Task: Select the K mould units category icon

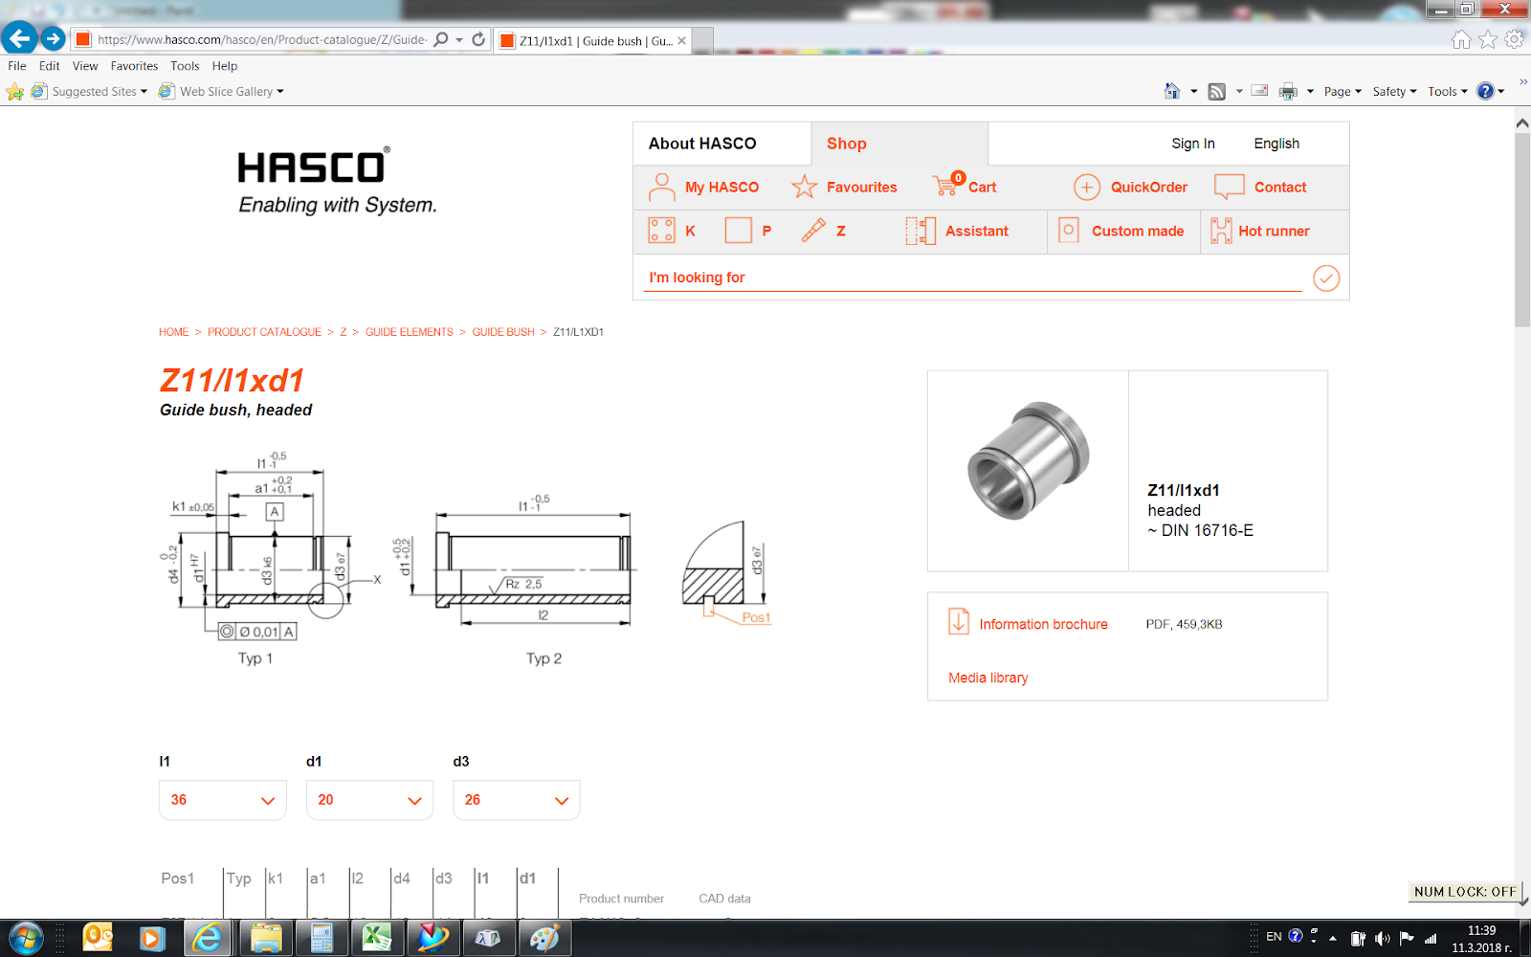Action: coord(659,231)
